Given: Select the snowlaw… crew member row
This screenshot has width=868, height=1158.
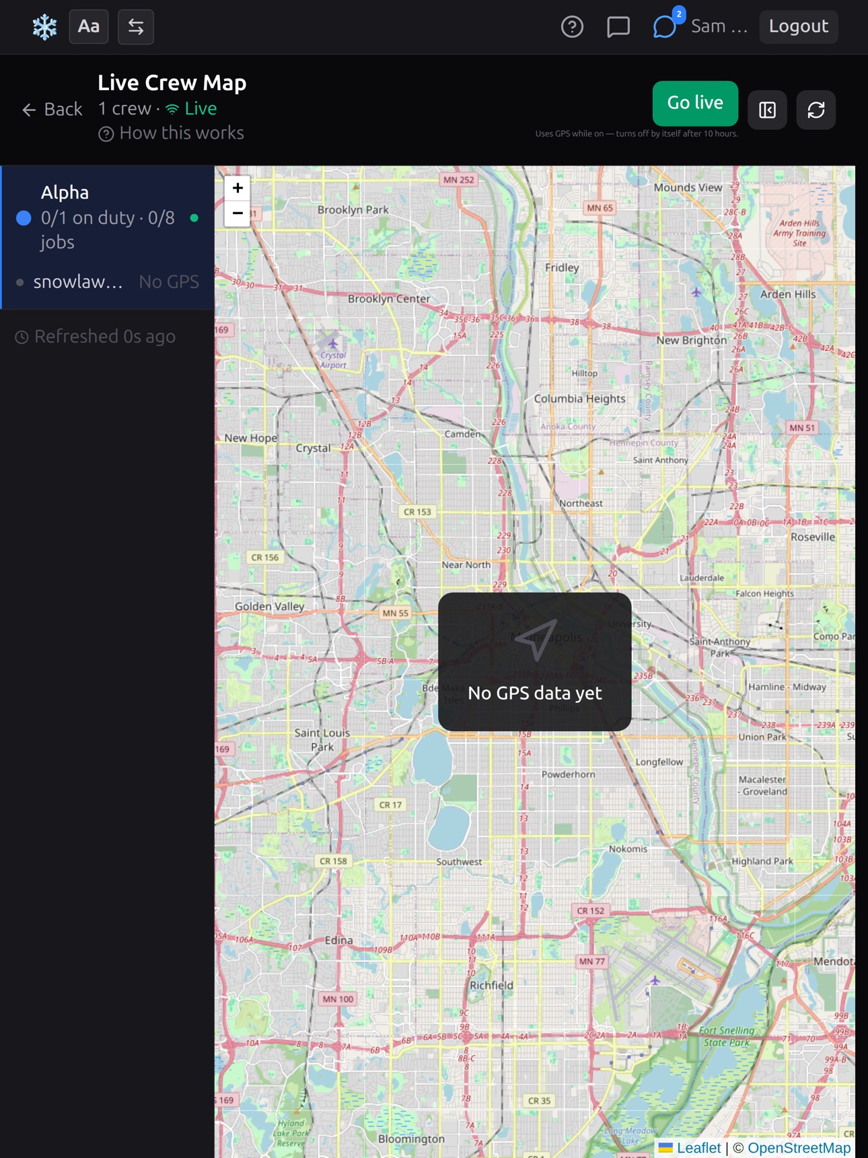Looking at the screenshot, I should pyautogui.click(x=108, y=282).
